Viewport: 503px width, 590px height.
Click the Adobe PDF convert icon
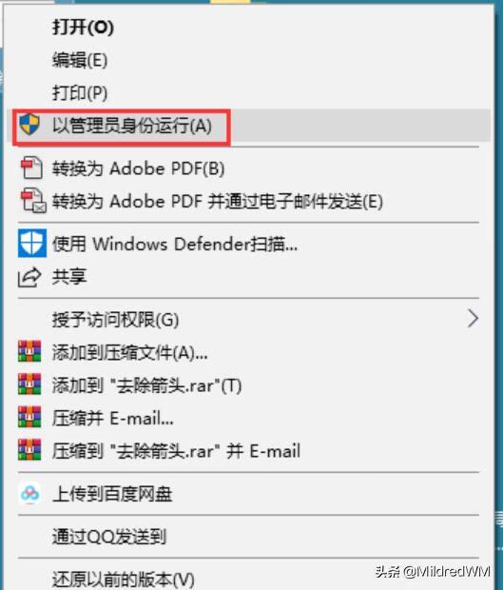coord(31,167)
